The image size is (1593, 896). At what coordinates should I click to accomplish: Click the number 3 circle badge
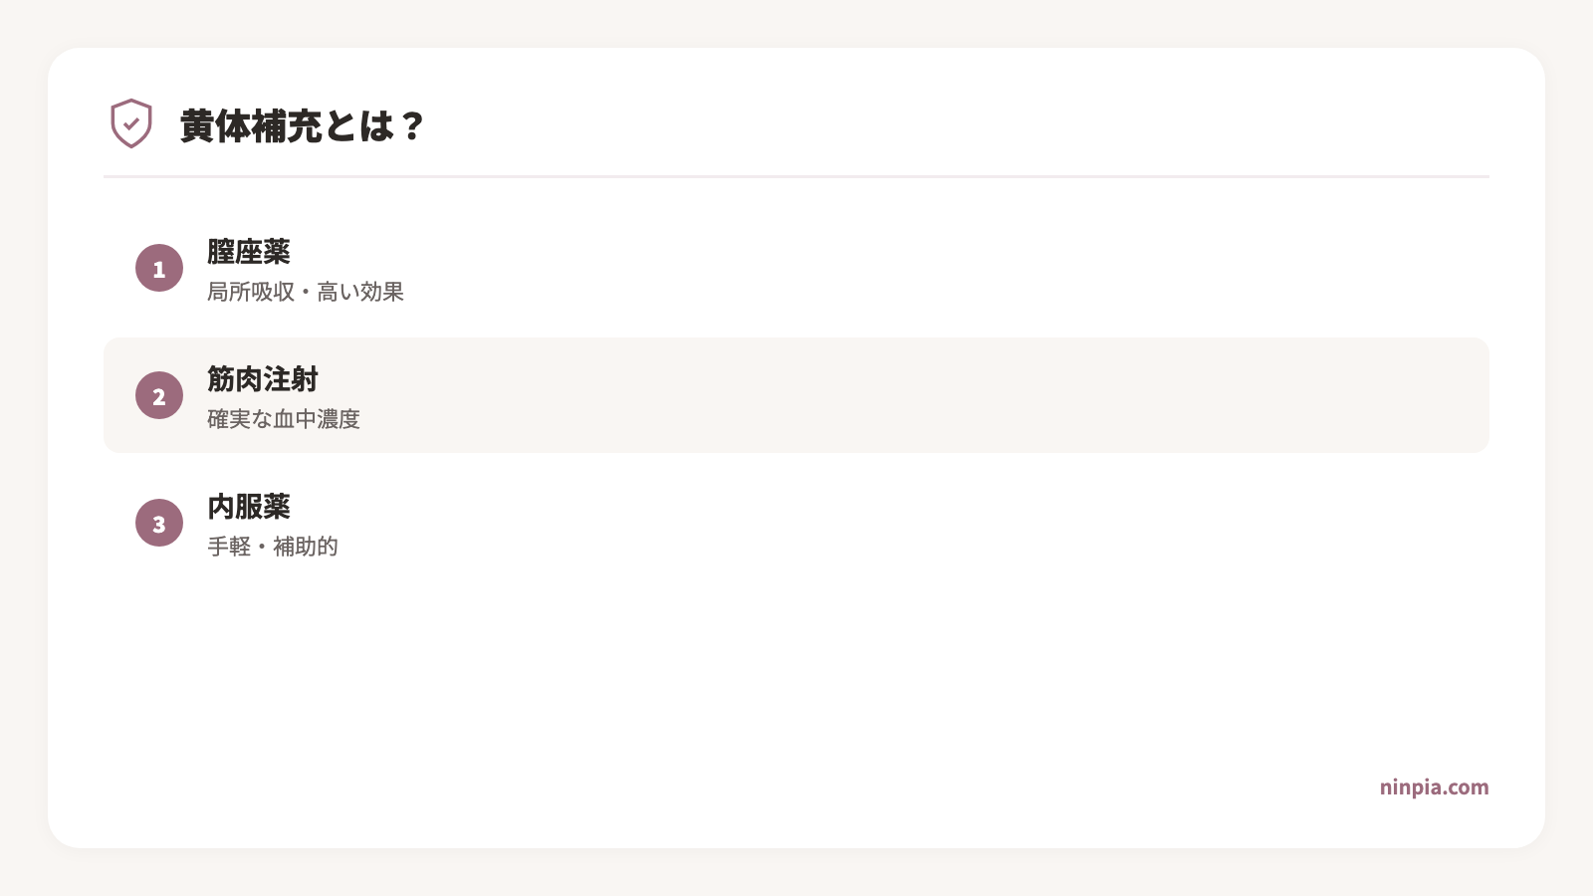pyautogui.click(x=159, y=523)
